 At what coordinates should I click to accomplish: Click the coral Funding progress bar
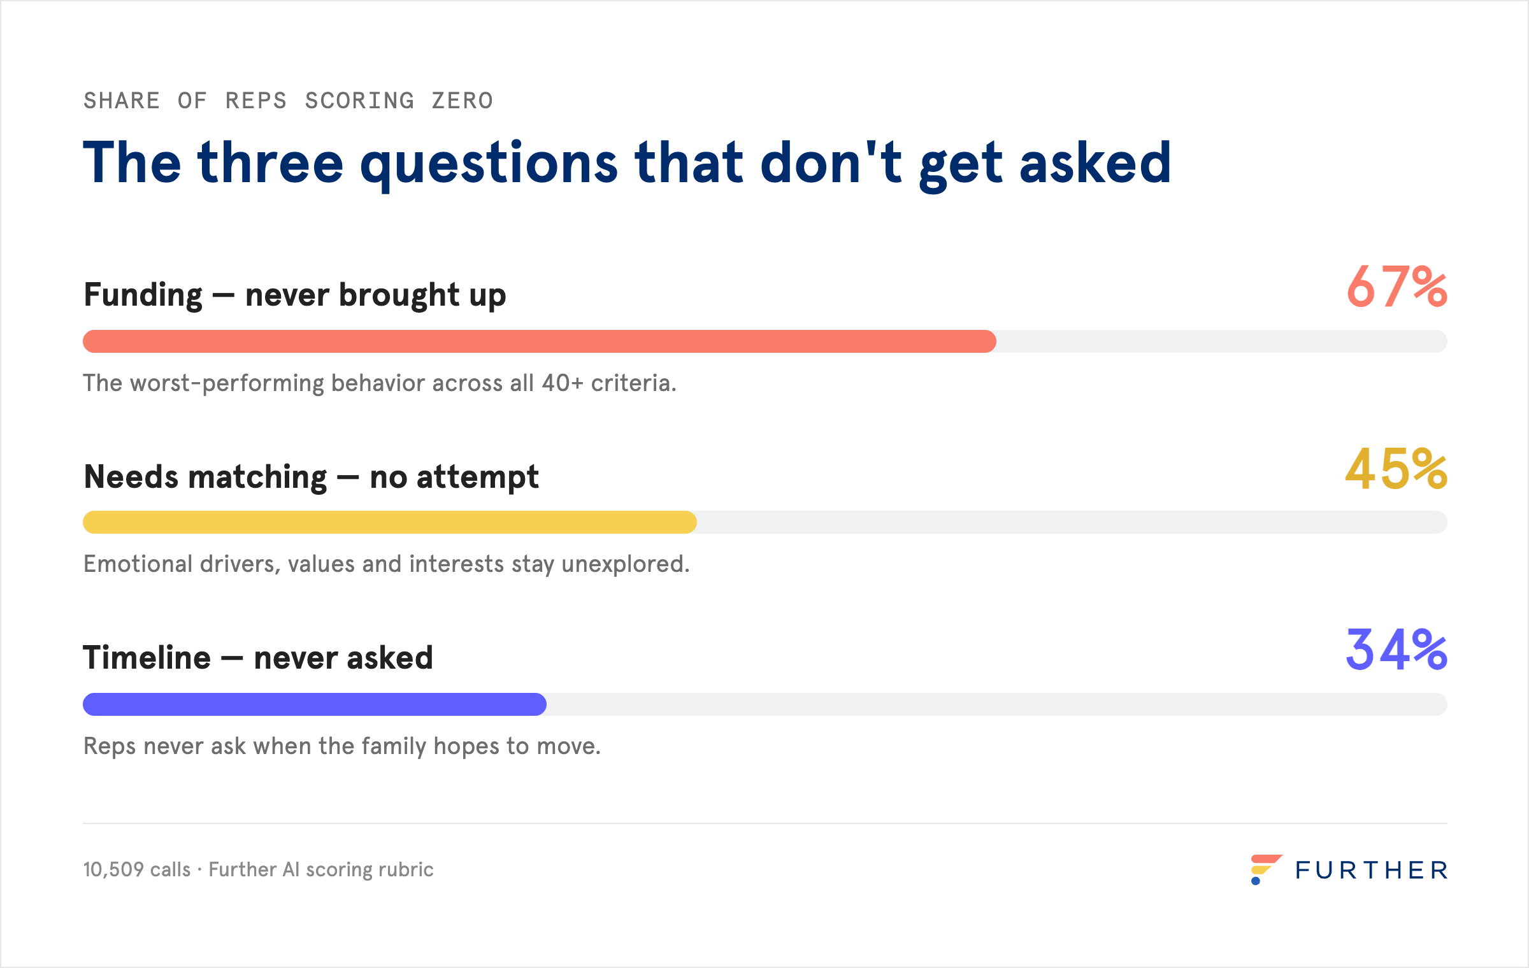(x=540, y=341)
